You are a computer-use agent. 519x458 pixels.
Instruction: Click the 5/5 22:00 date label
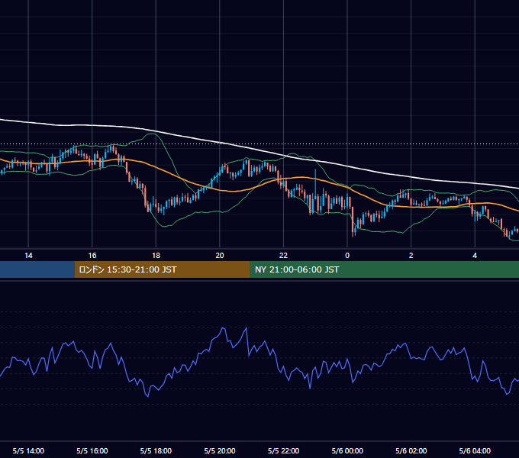coord(283,450)
